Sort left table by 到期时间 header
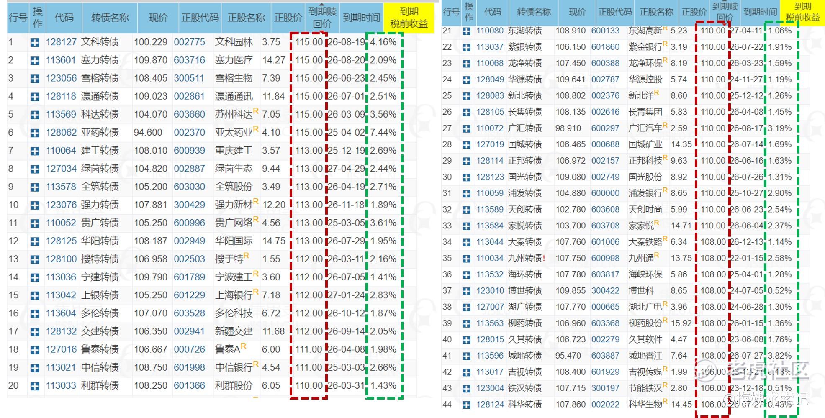This screenshot has height=418, width=825. point(361,18)
